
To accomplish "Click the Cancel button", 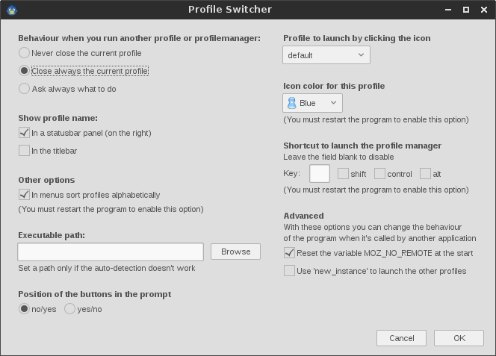I will click(401, 338).
